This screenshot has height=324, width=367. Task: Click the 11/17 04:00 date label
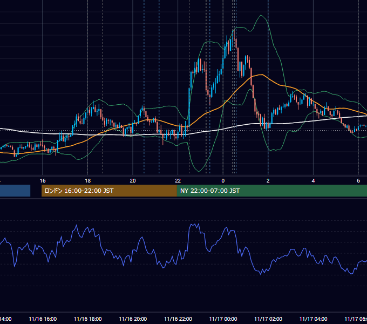314,319
